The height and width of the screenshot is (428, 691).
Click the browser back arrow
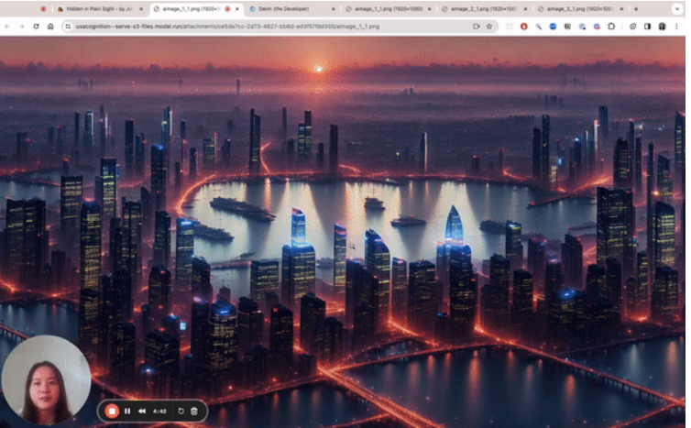pos(7,27)
